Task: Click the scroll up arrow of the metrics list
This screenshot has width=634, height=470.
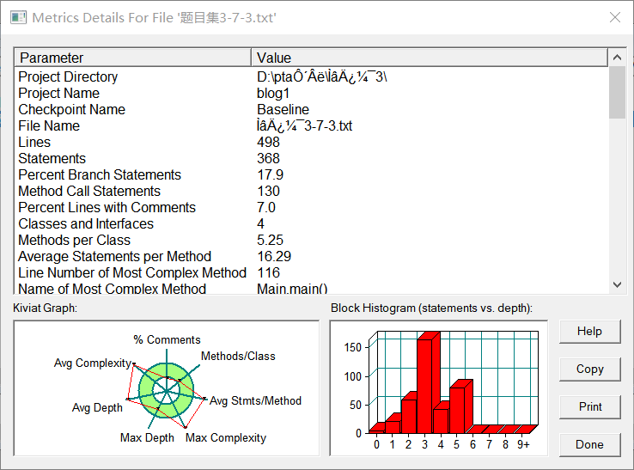Action: click(x=617, y=58)
